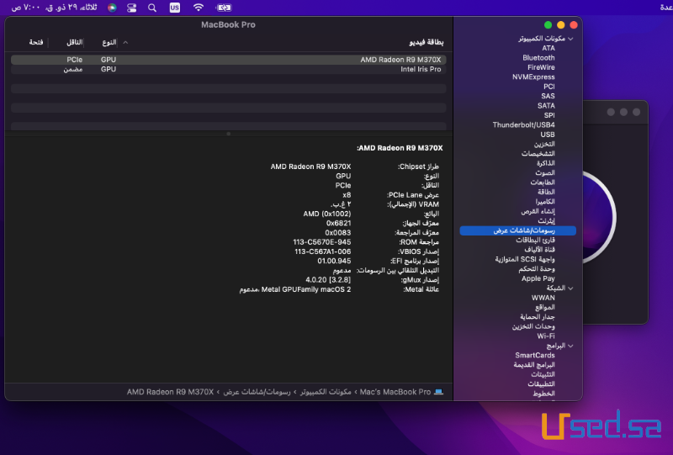
Task: Click AMD Radeon R9 M370X in path bar
Action: tap(170, 392)
